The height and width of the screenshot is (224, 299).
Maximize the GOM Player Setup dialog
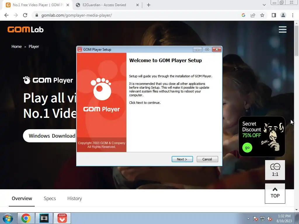[x=207, y=50]
